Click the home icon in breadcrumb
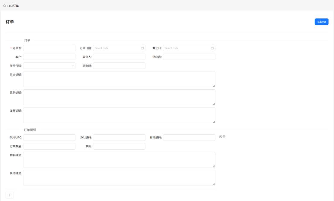This screenshot has height=201, width=334. pyautogui.click(x=5, y=6)
